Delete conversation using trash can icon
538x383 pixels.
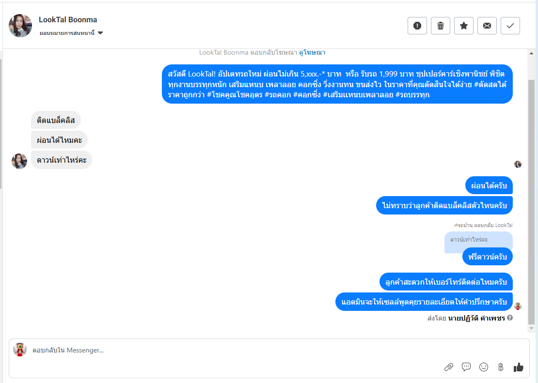coord(441,26)
